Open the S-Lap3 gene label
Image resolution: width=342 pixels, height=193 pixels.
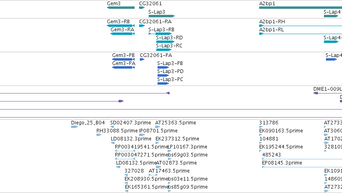click(157, 12)
